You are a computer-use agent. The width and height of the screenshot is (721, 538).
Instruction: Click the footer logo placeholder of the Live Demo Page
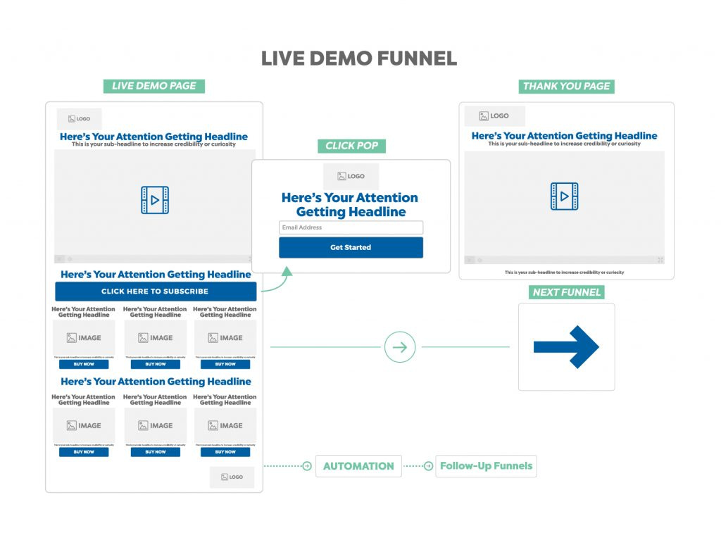tap(232, 477)
